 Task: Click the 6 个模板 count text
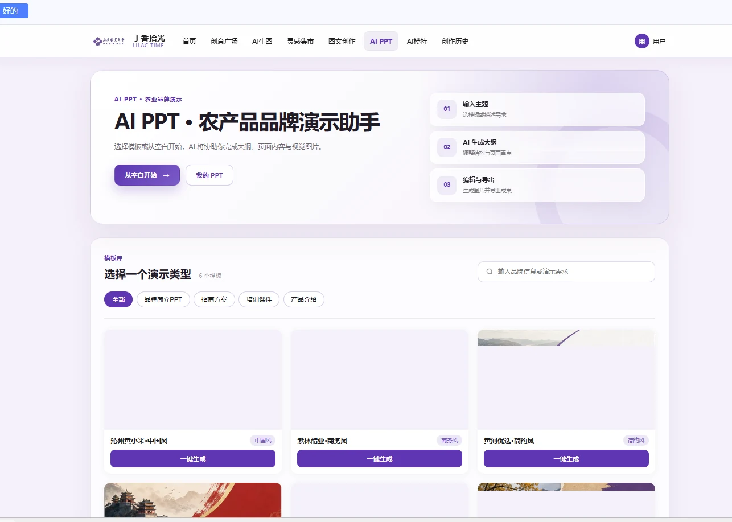coord(210,276)
